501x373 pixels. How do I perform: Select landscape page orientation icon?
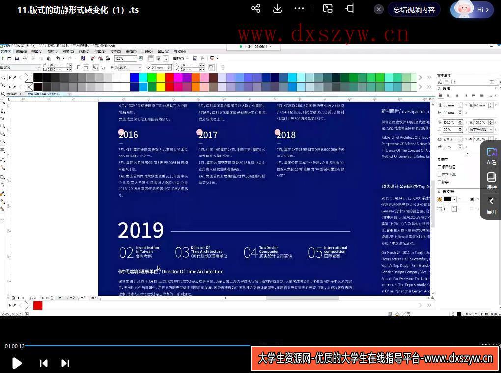pyautogui.click(x=86, y=67)
